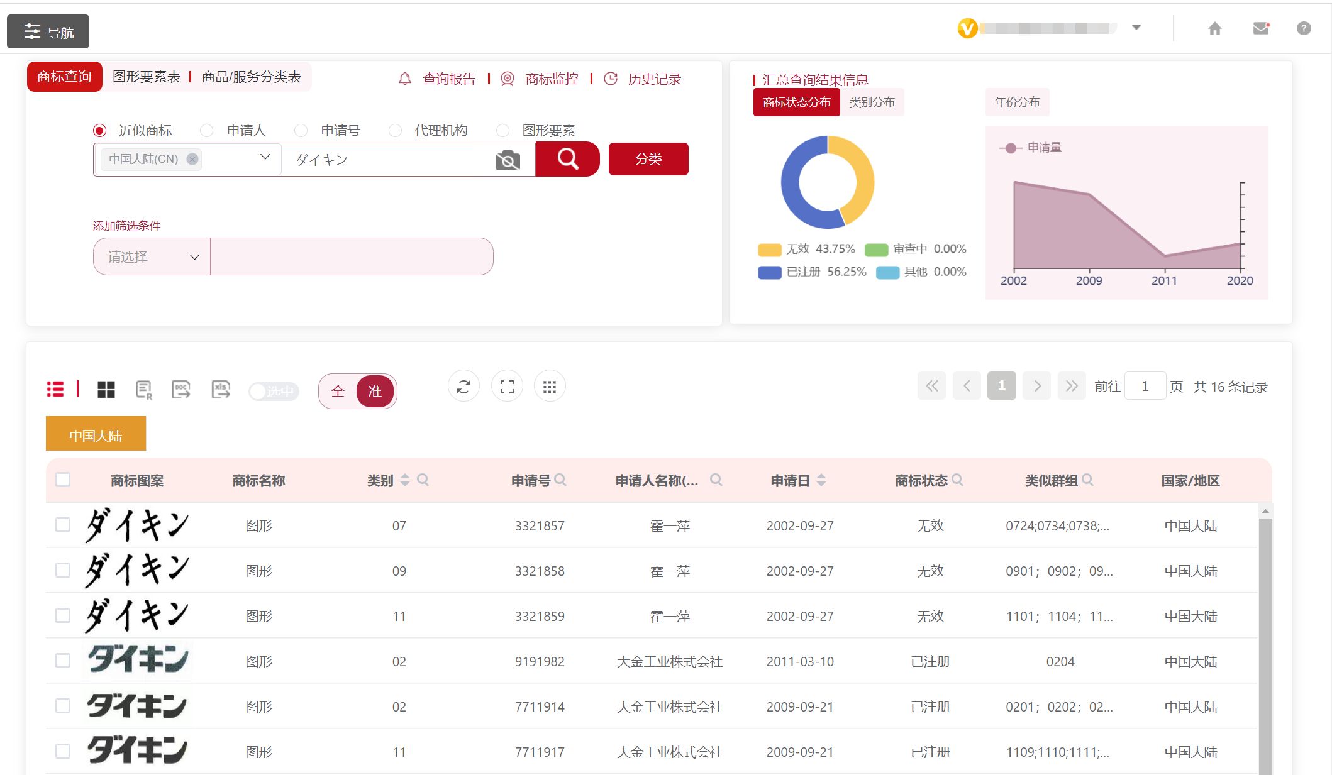The width and height of the screenshot is (1332, 775).
Task: Export results as DOC file
Action: tap(181, 389)
